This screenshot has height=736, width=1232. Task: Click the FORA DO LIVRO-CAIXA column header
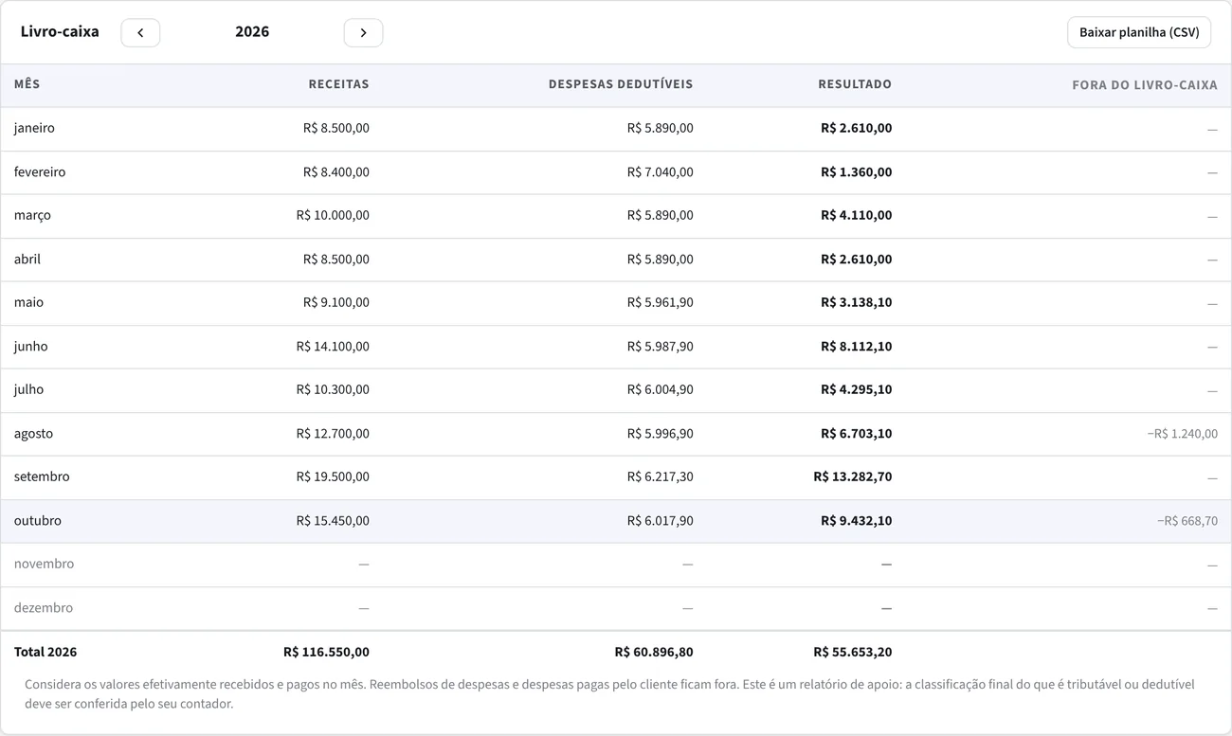[1145, 85]
